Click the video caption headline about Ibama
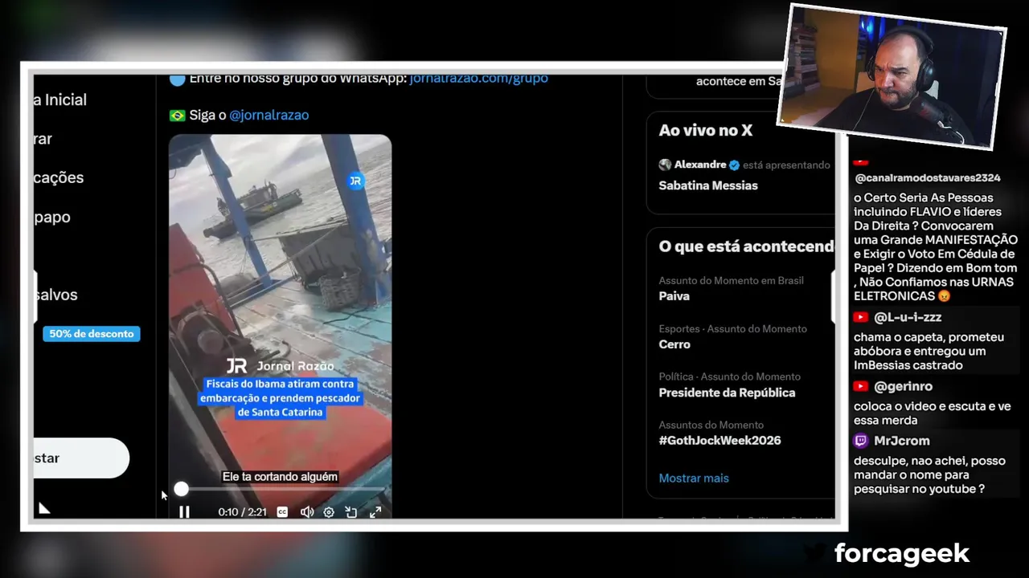 pos(281,398)
